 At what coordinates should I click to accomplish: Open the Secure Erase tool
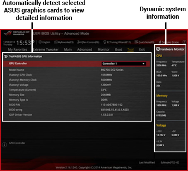click(169, 42)
